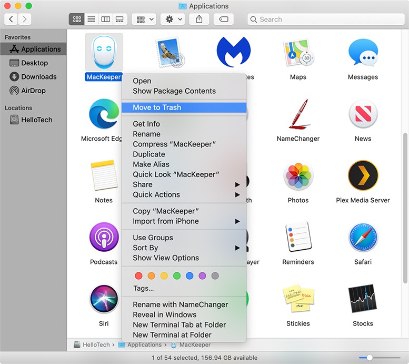Select the NameChanger app icon
The width and height of the screenshot is (409, 364).
click(298, 114)
